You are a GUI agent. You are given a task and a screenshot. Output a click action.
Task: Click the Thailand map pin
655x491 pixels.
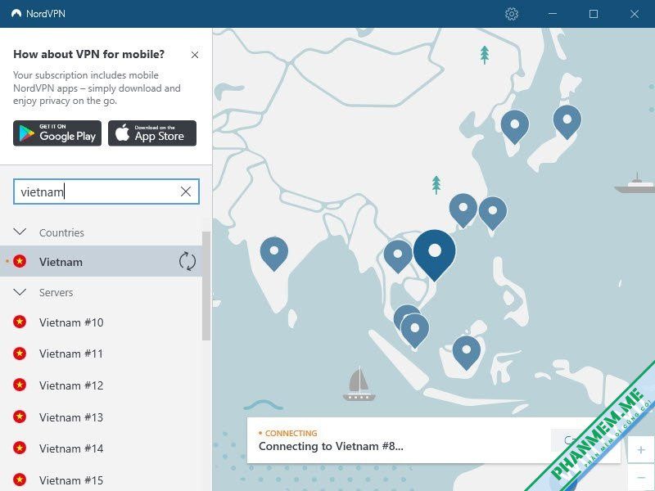(398, 257)
